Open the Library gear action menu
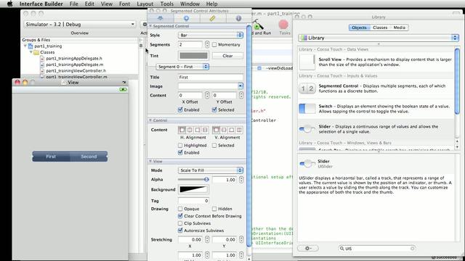Viewport: 465px width, 261px height. (x=308, y=248)
